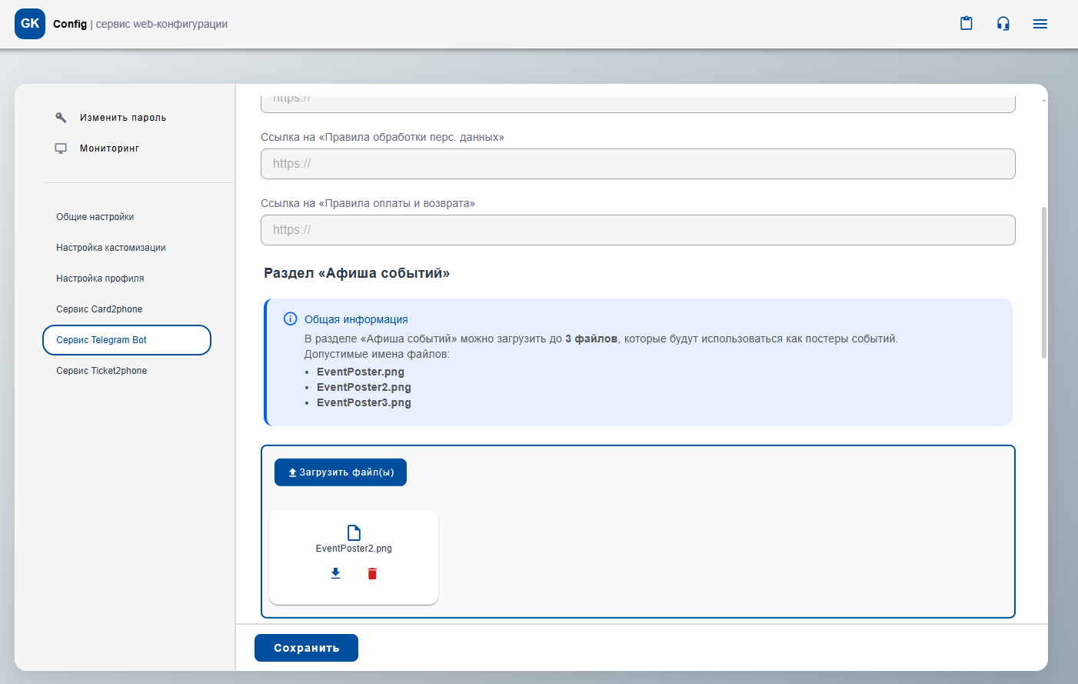Select Сервис Telegram Bot section
The image size is (1078, 684).
coord(127,340)
